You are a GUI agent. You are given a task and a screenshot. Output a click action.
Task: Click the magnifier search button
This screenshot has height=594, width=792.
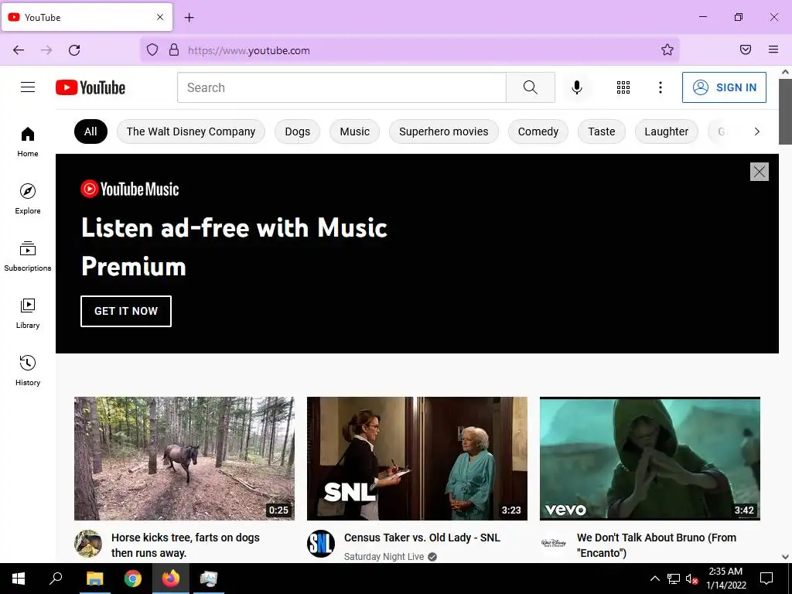(x=531, y=87)
